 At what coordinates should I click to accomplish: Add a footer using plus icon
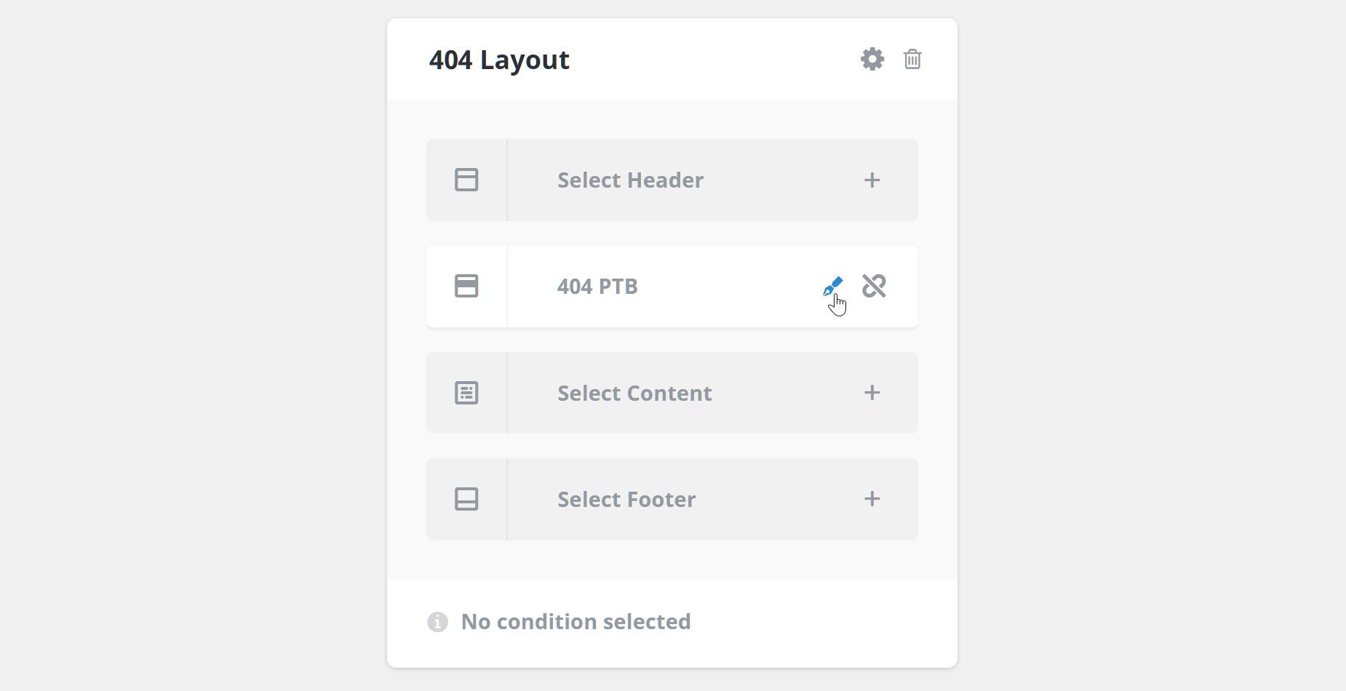click(872, 499)
